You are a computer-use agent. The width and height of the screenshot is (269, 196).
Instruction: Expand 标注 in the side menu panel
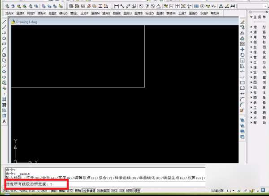tap(258, 93)
